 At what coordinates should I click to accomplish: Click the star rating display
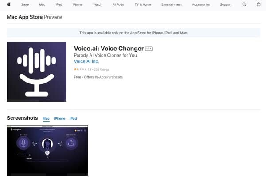80,69
